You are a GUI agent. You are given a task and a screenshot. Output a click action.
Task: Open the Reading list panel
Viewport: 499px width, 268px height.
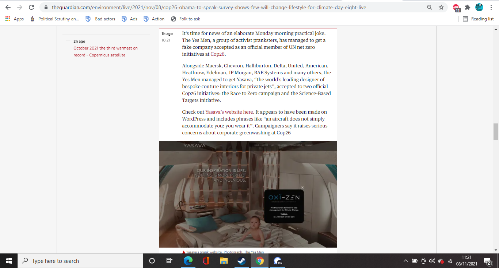click(478, 19)
